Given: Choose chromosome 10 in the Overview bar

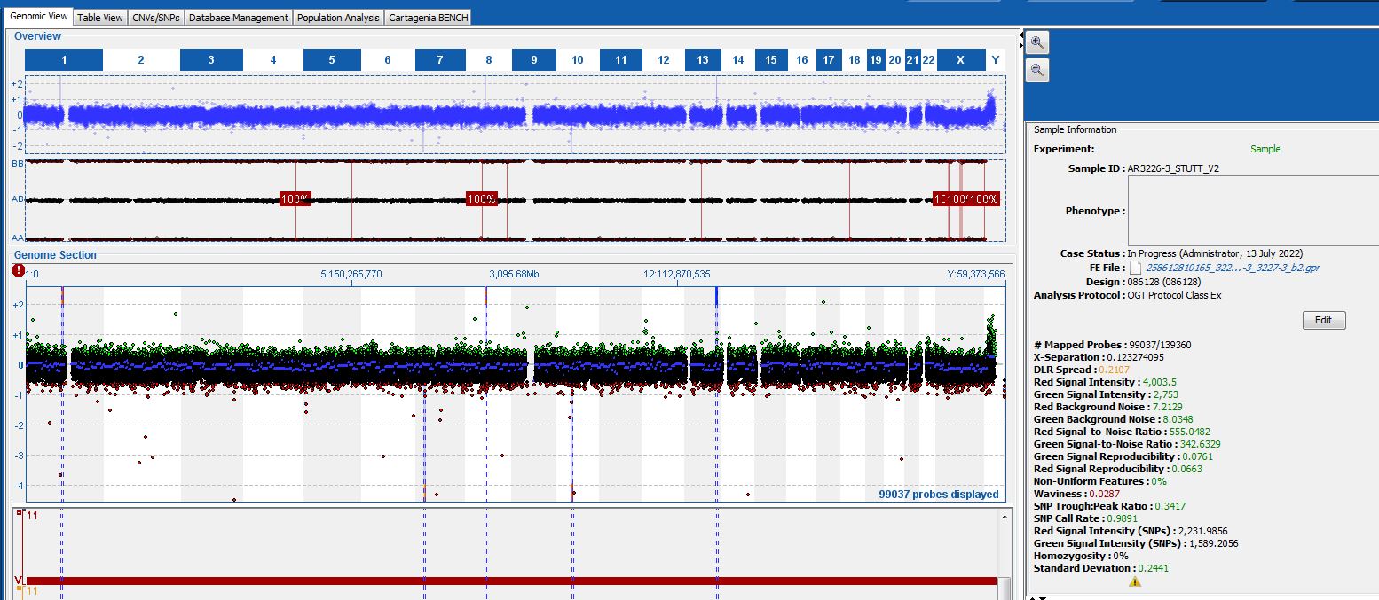Looking at the screenshot, I should [x=578, y=60].
